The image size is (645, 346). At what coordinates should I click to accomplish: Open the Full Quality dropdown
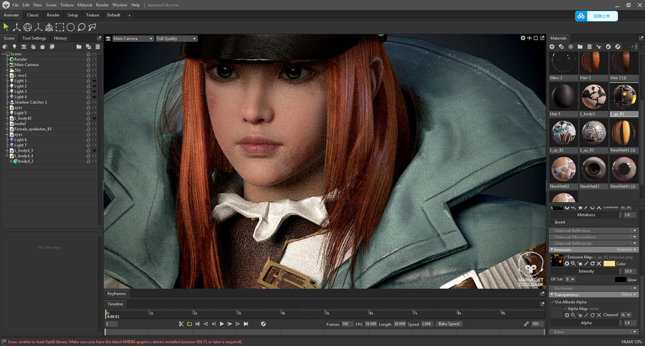[176, 39]
